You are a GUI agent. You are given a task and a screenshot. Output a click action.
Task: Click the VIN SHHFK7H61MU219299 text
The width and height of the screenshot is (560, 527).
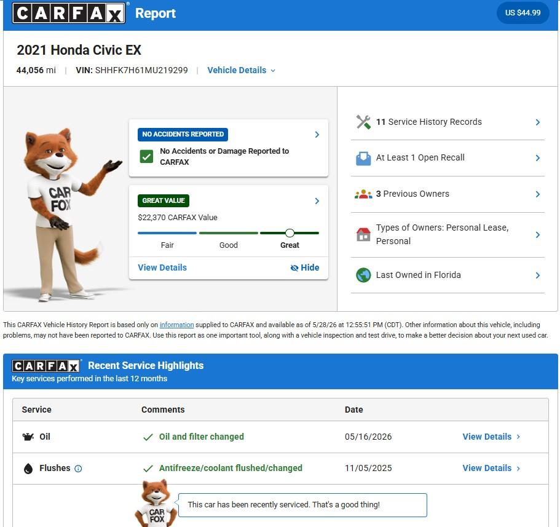132,70
